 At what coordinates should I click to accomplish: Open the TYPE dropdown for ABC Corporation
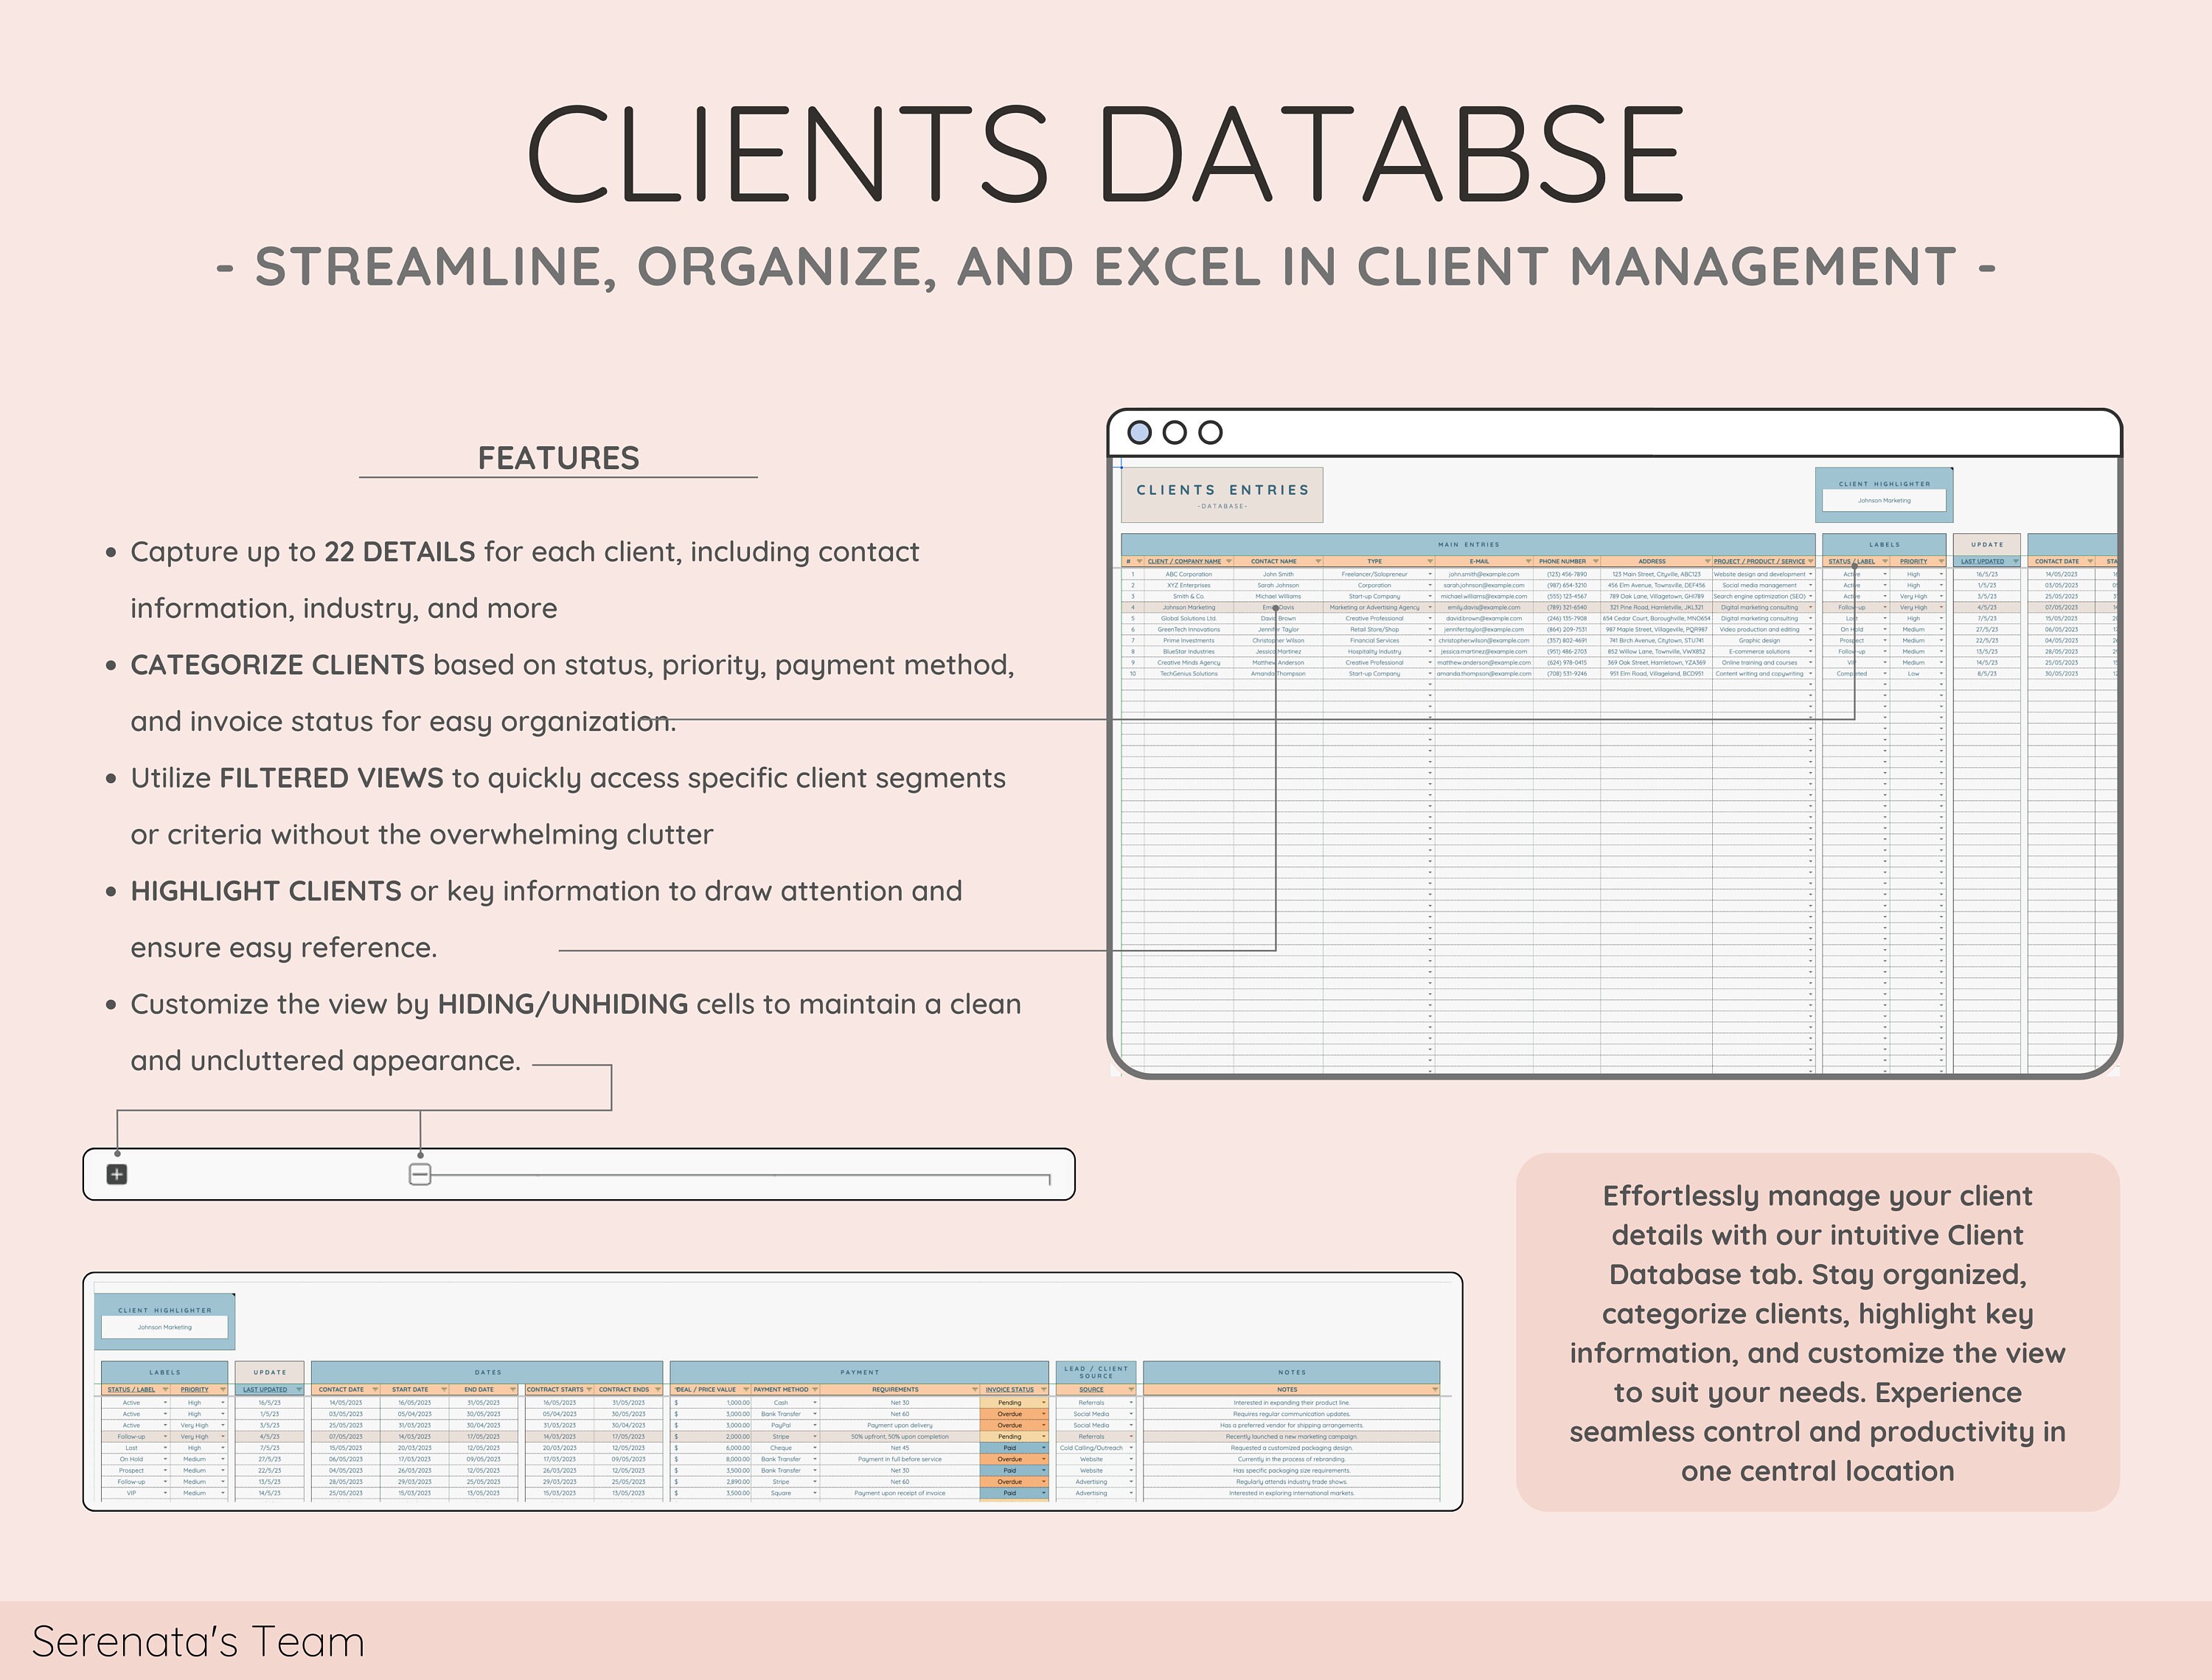(1430, 574)
